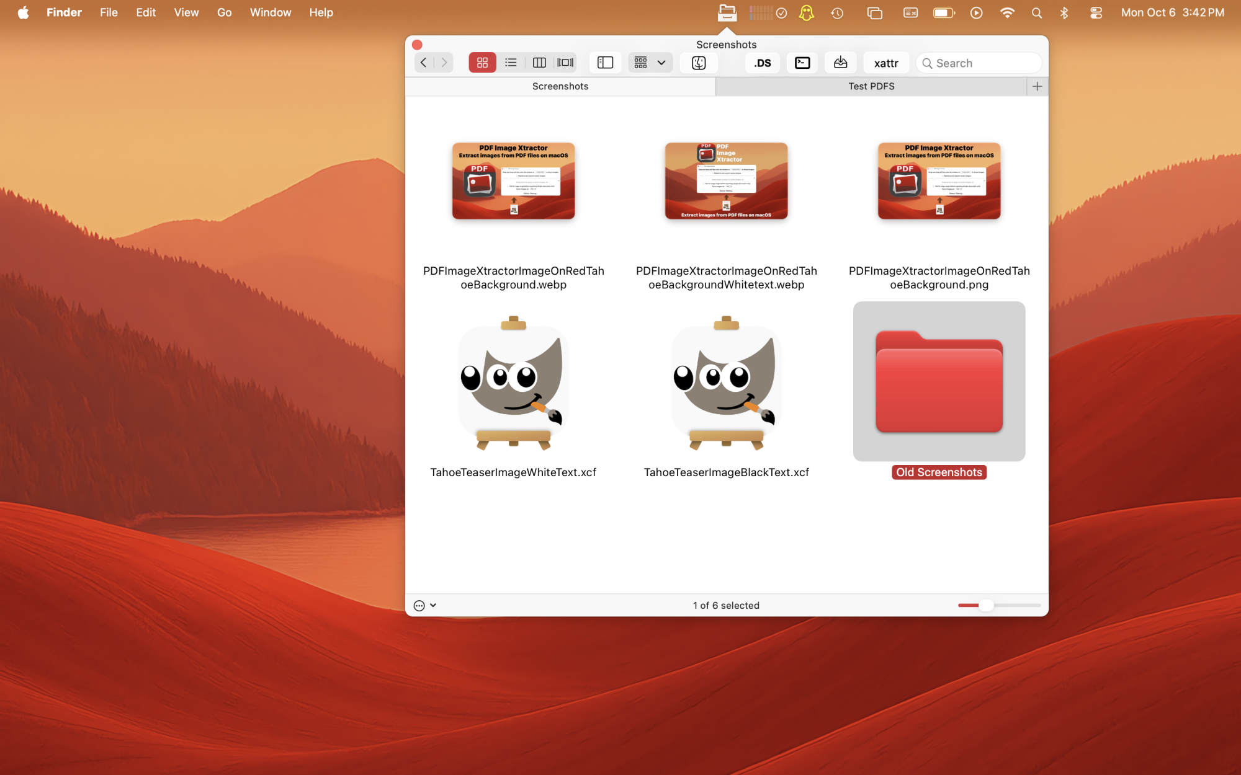Click the Finder face toolbar icon

[699, 63]
